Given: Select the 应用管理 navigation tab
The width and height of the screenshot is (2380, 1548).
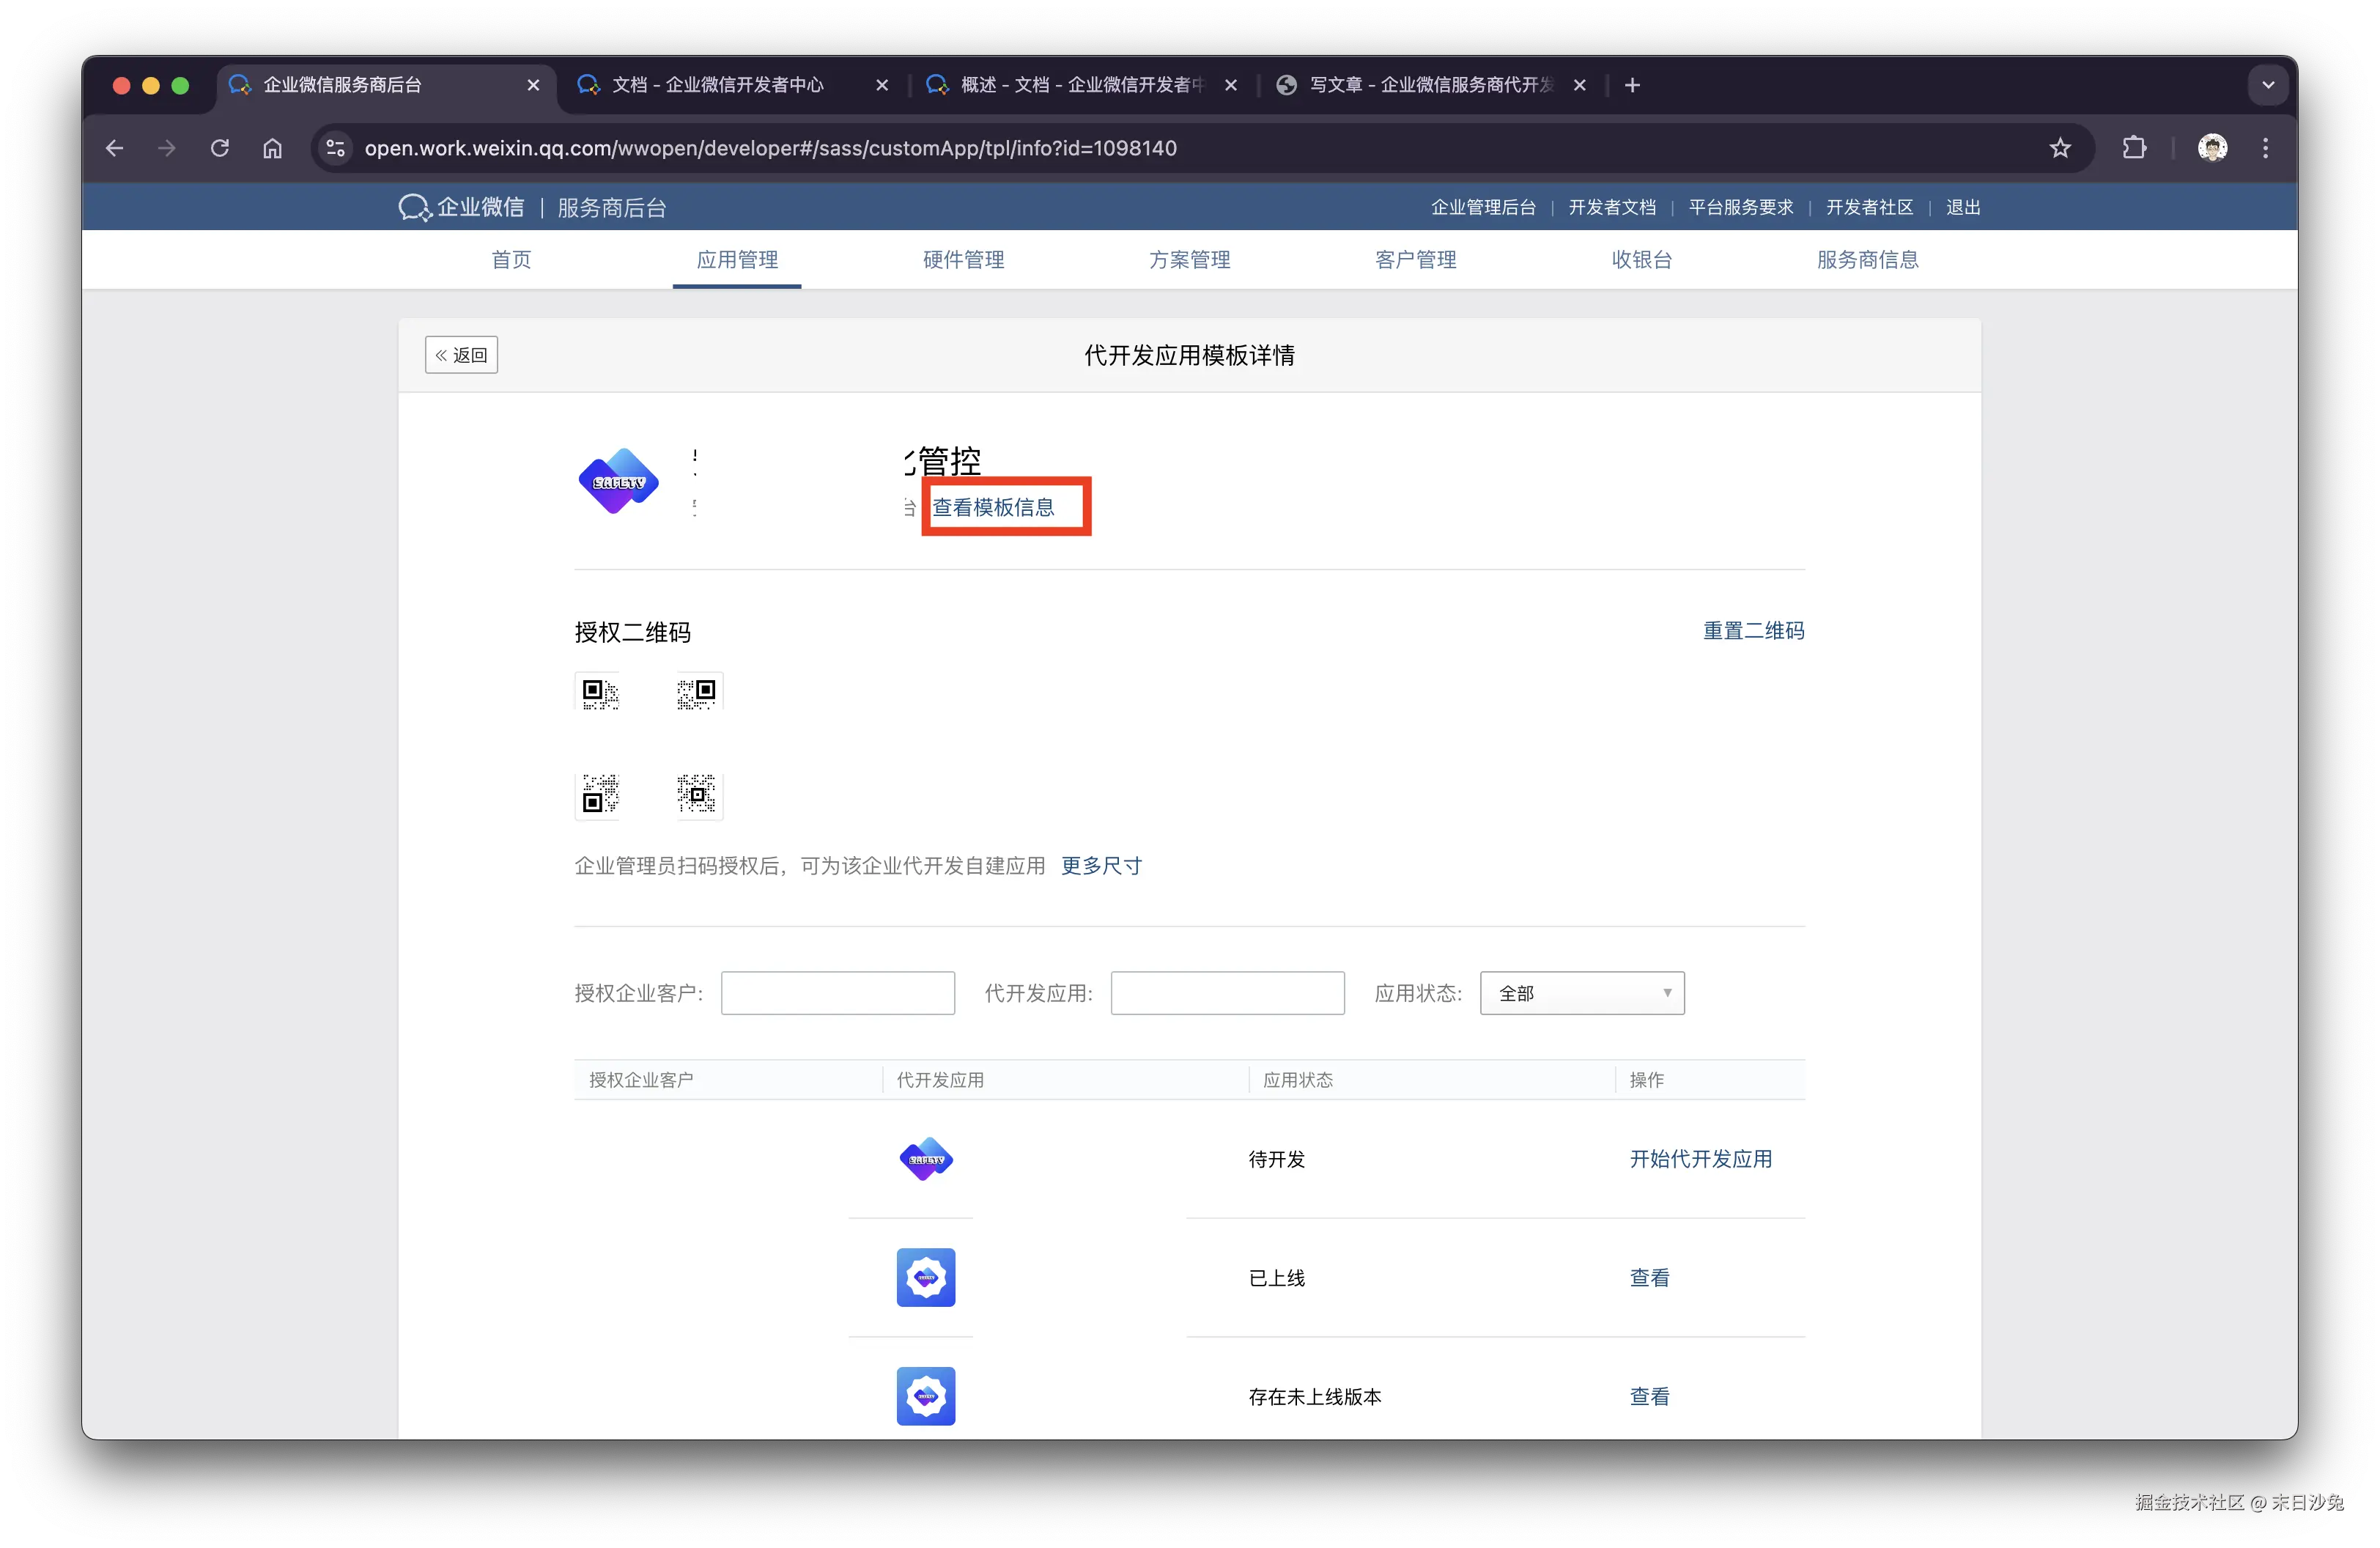Looking at the screenshot, I should click(737, 260).
